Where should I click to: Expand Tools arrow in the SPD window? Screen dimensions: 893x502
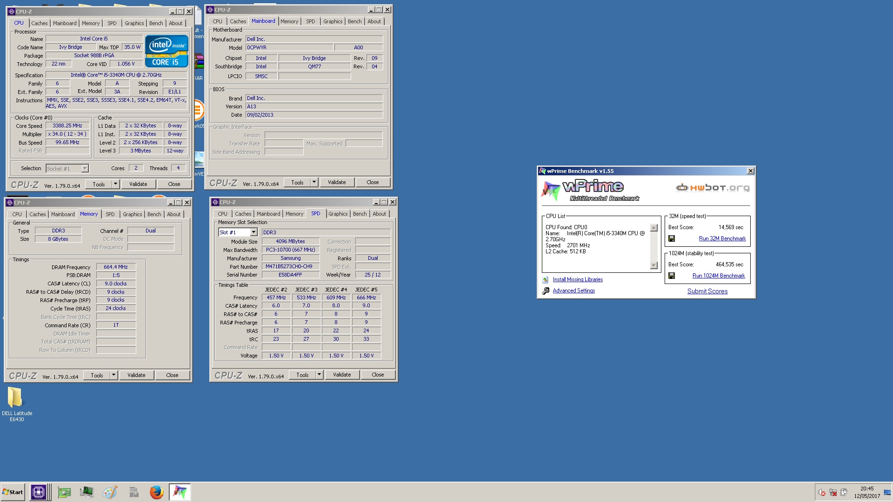[x=319, y=375]
